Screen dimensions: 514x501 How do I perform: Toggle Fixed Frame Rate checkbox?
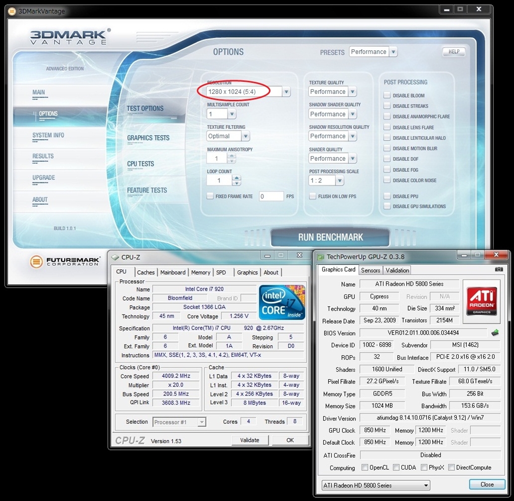210,196
